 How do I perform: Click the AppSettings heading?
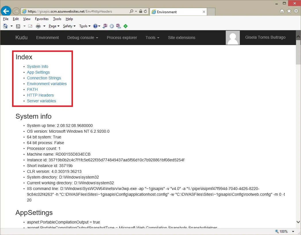(x=34, y=213)
